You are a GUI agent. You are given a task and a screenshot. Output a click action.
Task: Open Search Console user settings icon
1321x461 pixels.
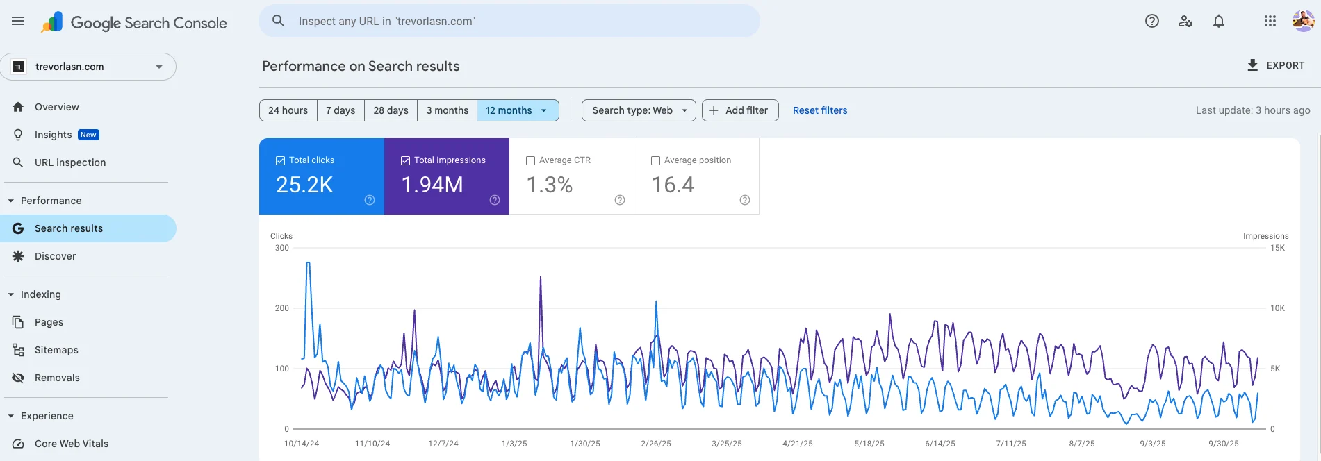[x=1185, y=21]
